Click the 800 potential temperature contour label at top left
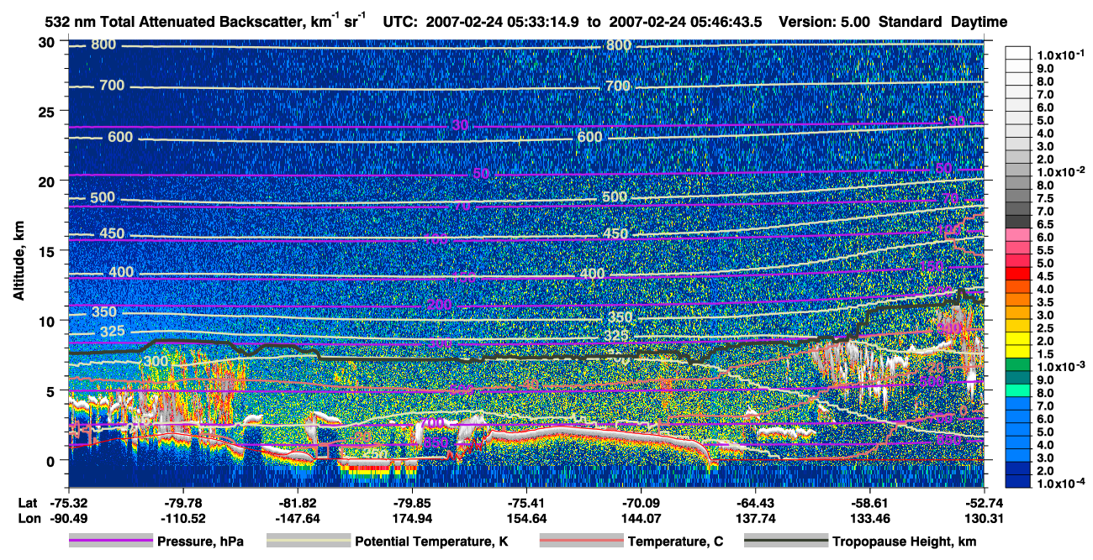The width and height of the screenshot is (1093, 560). point(103,45)
